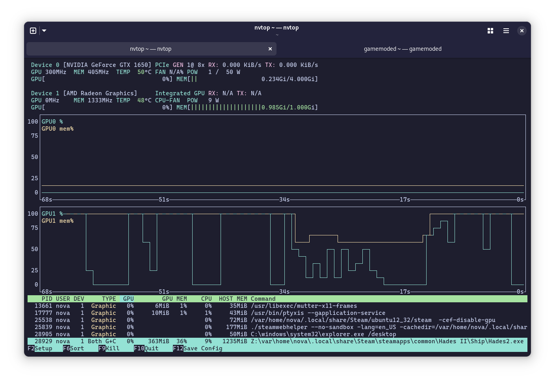Select the nvtop tab
Viewport: 555px width, 383px height.
pyautogui.click(x=151, y=49)
